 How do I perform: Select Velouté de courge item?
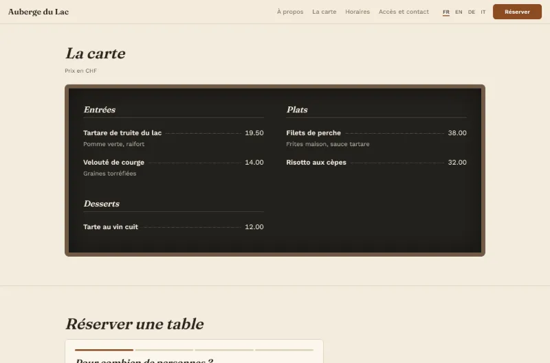pos(113,162)
